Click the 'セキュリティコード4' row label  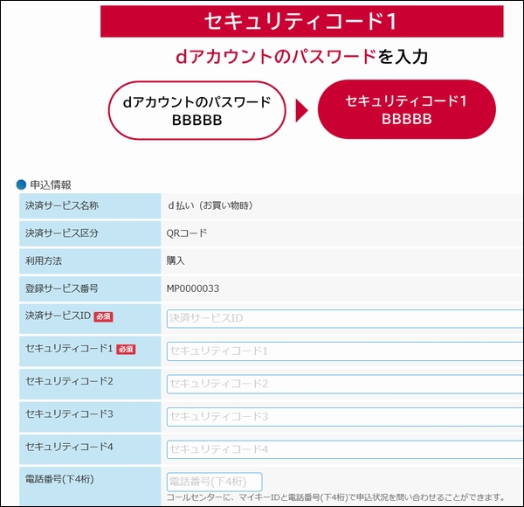[x=69, y=447]
